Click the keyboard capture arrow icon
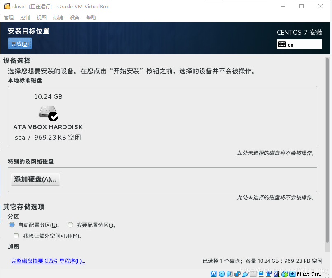332x278 pixels. tap(292, 274)
